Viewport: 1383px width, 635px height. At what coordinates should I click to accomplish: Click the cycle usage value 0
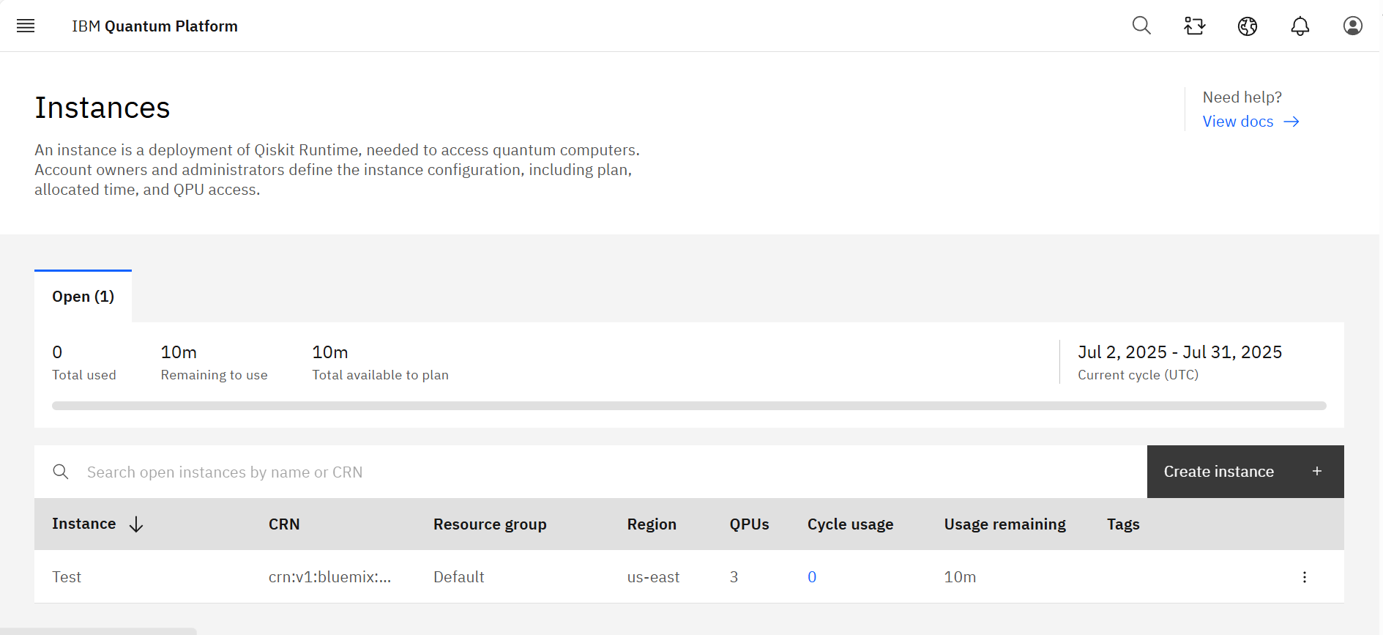click(812, 577)
